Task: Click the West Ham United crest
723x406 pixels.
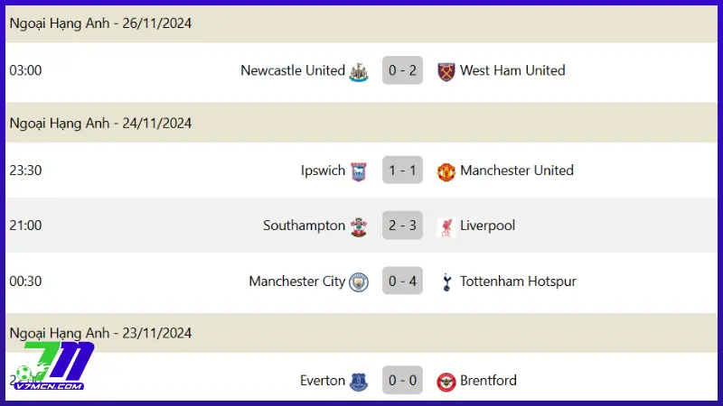Action: [x=446, y=71]
